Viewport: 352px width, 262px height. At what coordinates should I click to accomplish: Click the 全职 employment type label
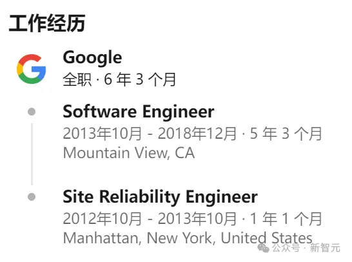tap(77, 79)
